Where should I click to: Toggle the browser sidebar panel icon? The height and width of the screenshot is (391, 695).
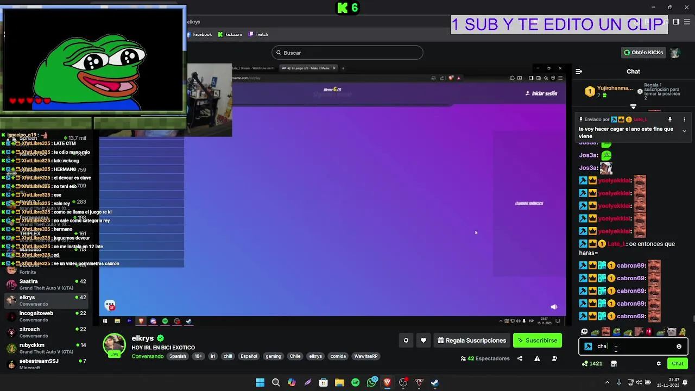tap(676, 22)
